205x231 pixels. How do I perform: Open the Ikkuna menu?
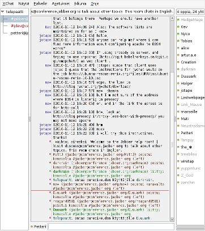80,3
